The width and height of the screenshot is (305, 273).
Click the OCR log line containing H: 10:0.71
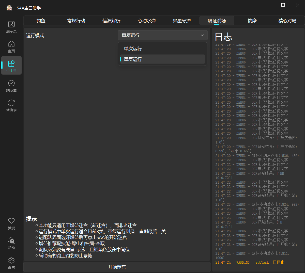[x=250, y=224]
